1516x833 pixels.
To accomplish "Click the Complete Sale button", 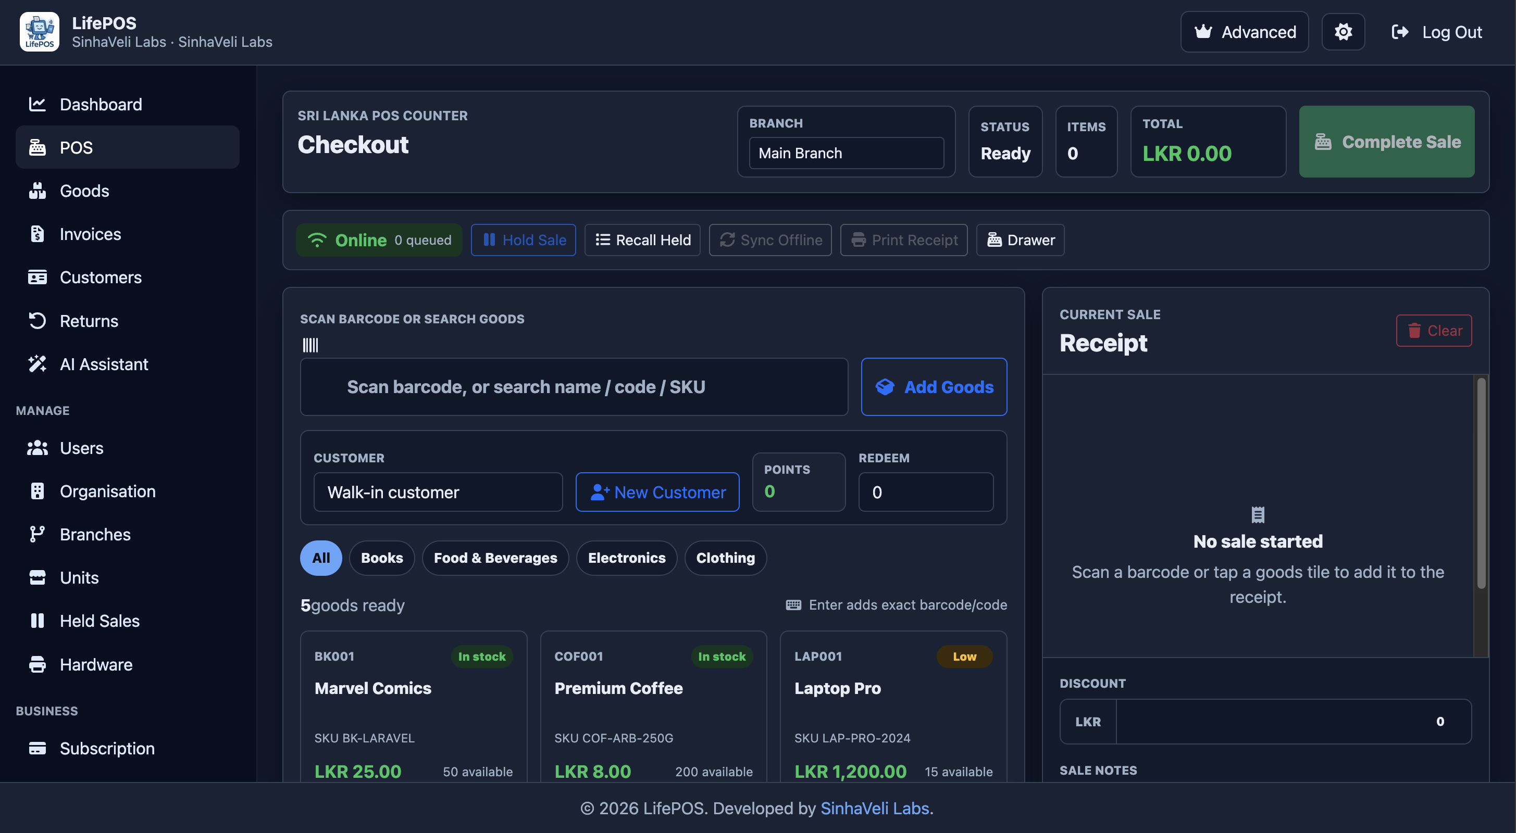I will pos(1386,141).
